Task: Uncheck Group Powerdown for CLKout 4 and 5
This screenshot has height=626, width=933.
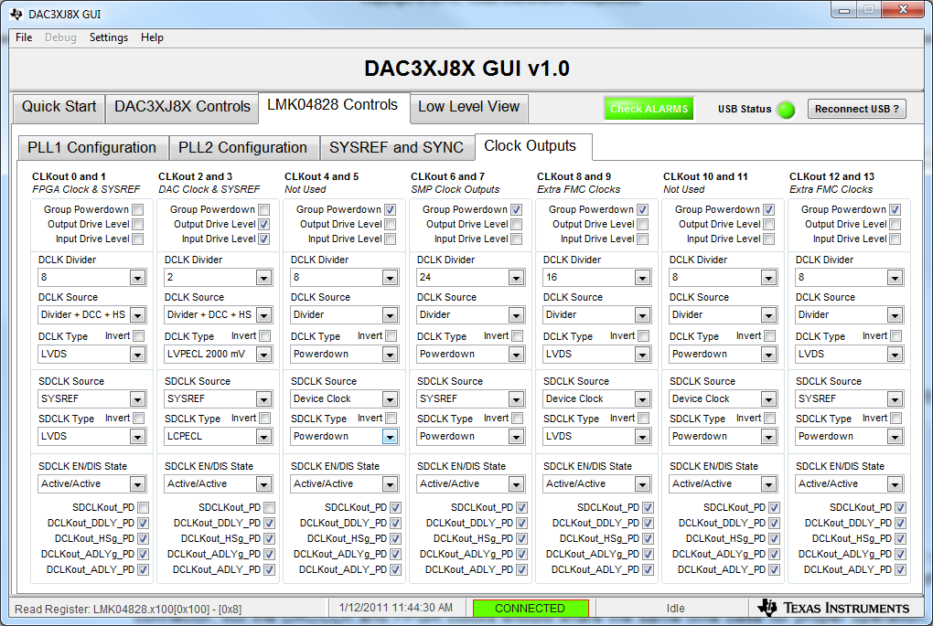Action: [391, 210]
